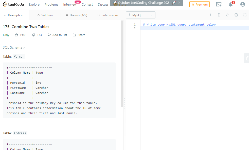Open October LeetCoding Challenge 2021 banner
The height and width of the screenshot is (150, 249).
click(x=144, y=3)
